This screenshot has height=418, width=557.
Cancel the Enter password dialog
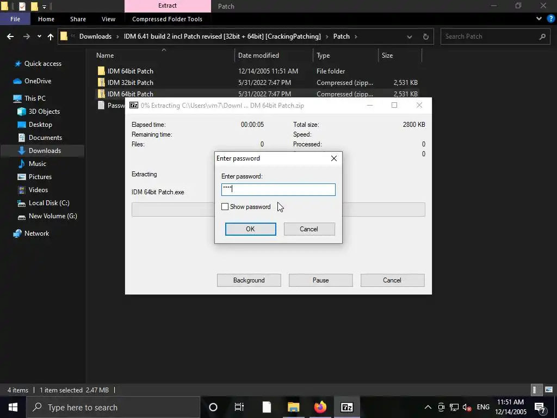click(x=309, y=229)
